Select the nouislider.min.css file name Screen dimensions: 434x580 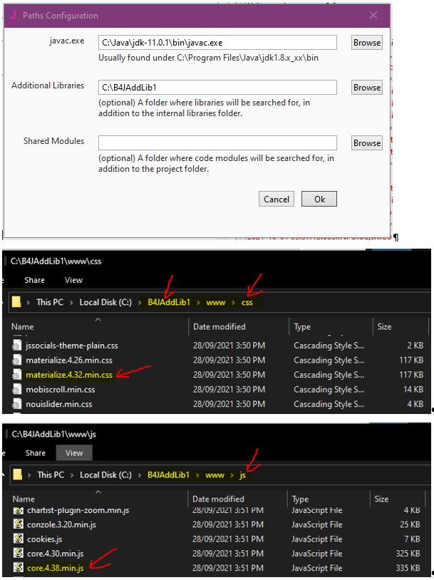click(x=59, y=404)
